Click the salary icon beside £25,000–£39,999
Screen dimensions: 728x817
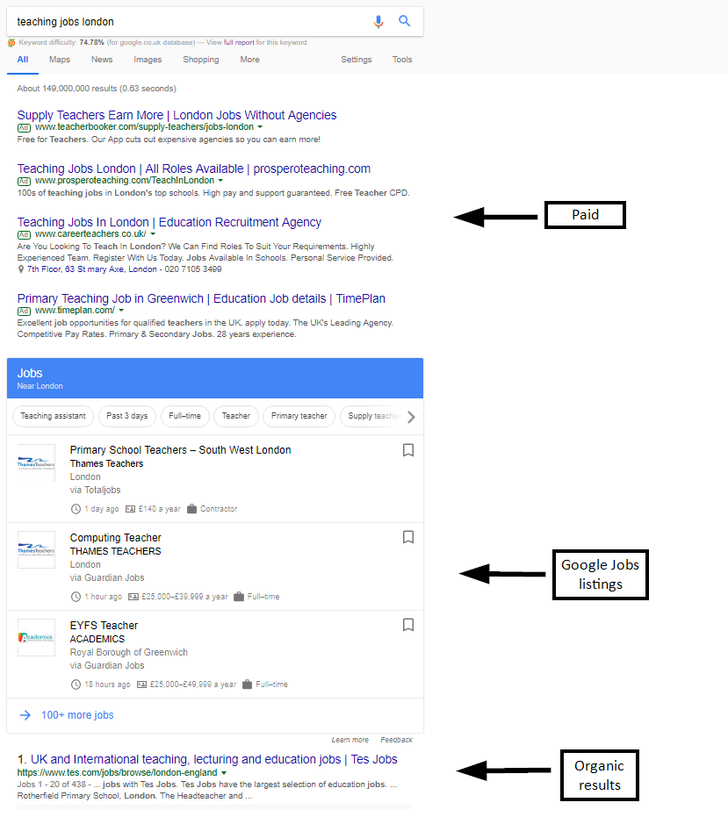133,597
